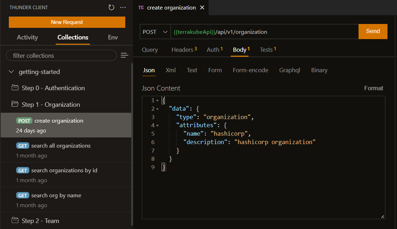Screen dimensions: 397x229
Task: Open the POST method dropdown
Action: 155,32
